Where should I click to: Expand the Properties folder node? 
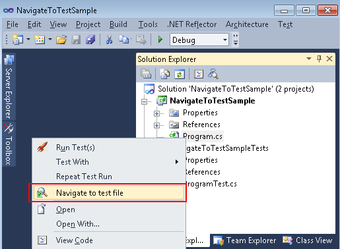(x=156, y=113)
